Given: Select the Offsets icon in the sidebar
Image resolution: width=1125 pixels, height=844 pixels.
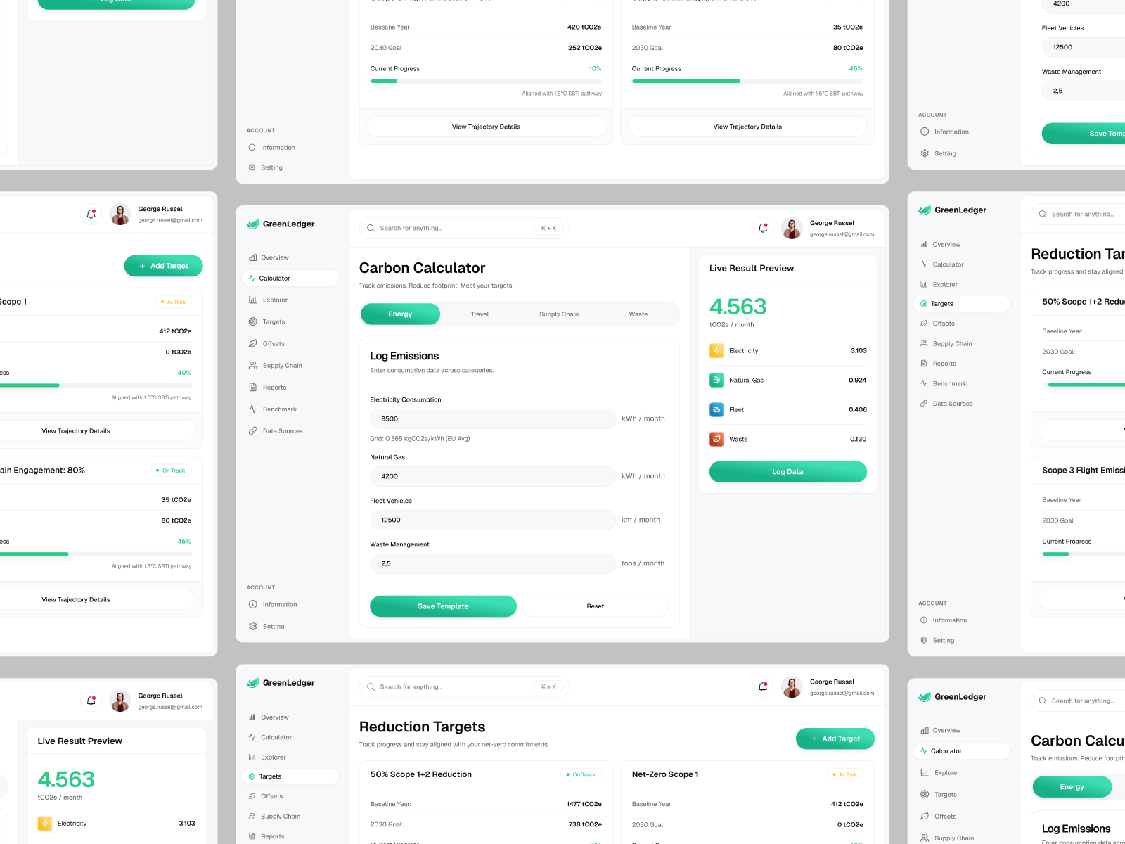Looking at the screenshot, I should 254,343.
